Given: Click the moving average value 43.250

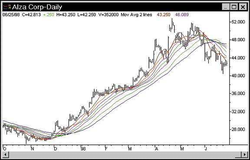Looking at the screenshot, I should pyautogui.click(x=164, y=15).
